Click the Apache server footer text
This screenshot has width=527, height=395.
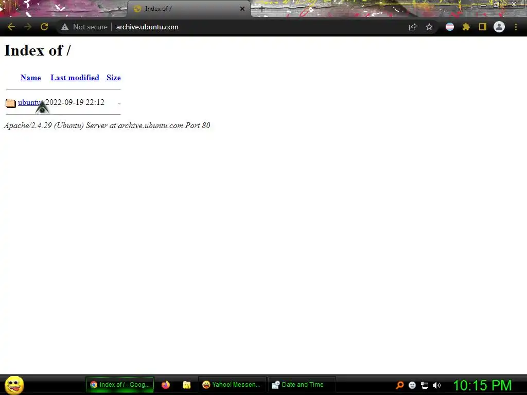click(107, 125)
